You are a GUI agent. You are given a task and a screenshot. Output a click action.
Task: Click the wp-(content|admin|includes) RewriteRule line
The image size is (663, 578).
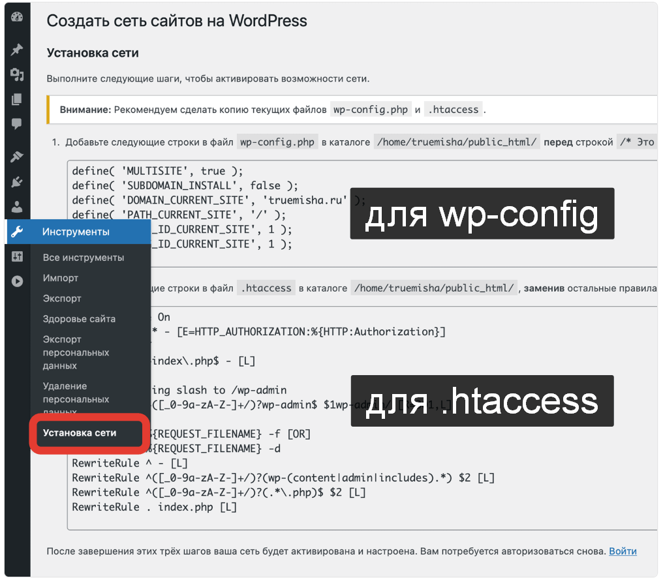click(x=283, y=478)
